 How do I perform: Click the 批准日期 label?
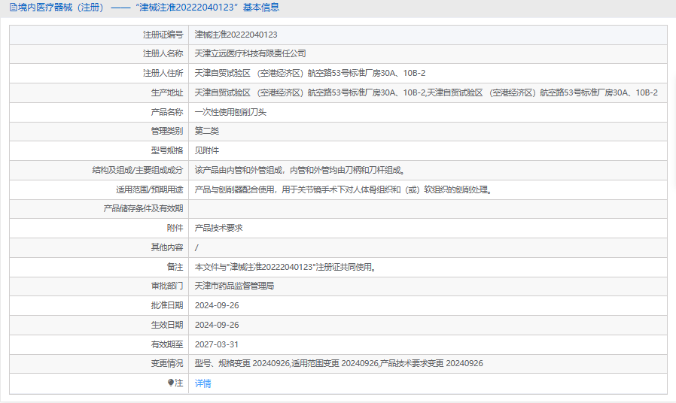tap(167, 305)
